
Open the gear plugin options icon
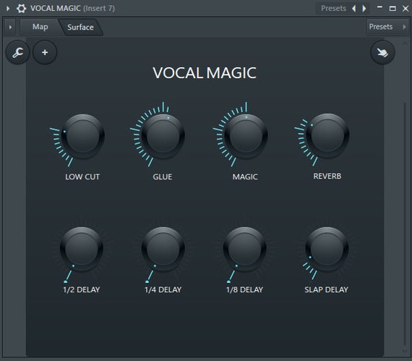pyautogui.click(x=21, y=9)
